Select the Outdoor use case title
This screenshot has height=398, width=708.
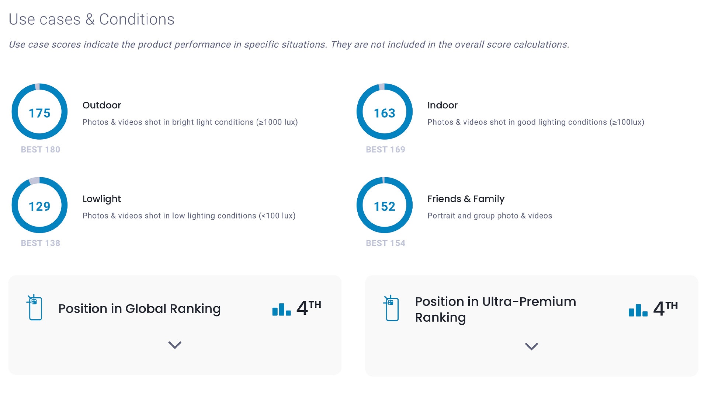102,105
